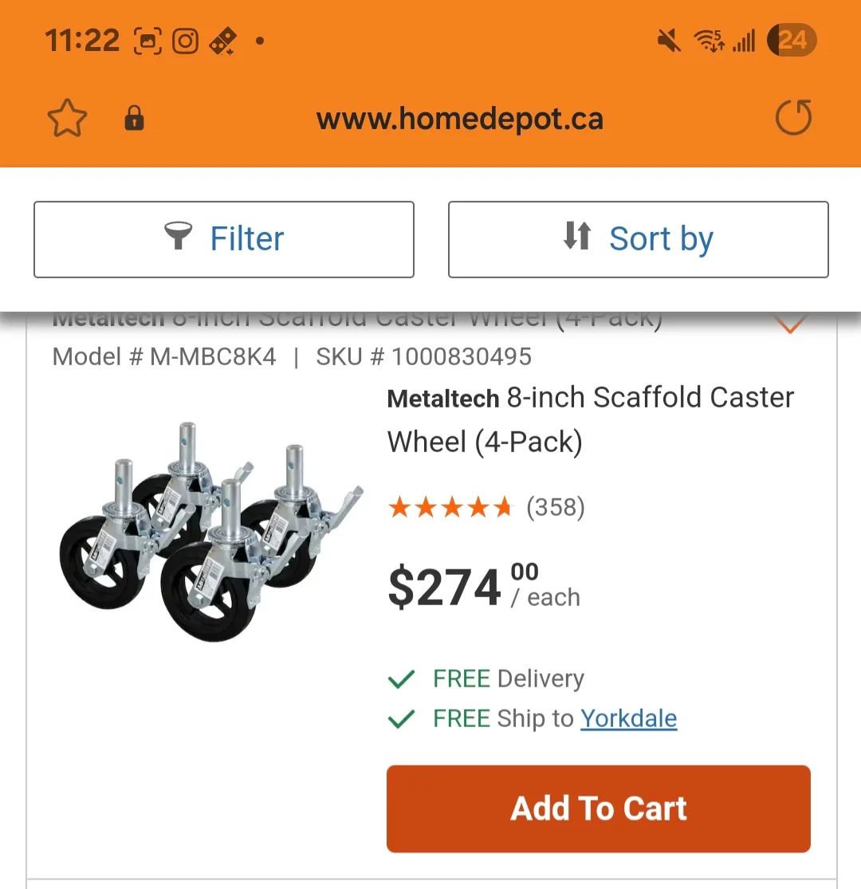Tap the www.homedepot.ca address bar

click(460, 120)
